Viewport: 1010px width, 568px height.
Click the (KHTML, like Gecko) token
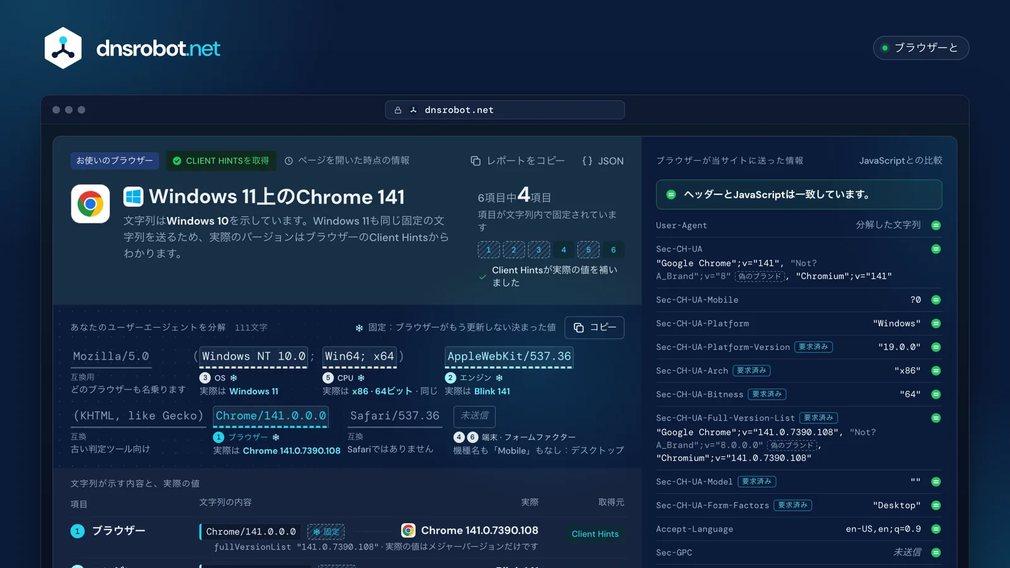[138, 416]
